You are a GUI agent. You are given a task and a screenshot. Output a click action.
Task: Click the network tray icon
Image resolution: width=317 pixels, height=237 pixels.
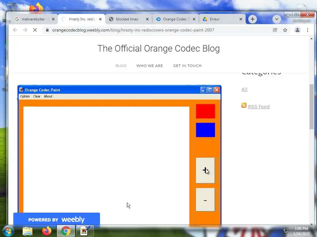tap(286, 231)
